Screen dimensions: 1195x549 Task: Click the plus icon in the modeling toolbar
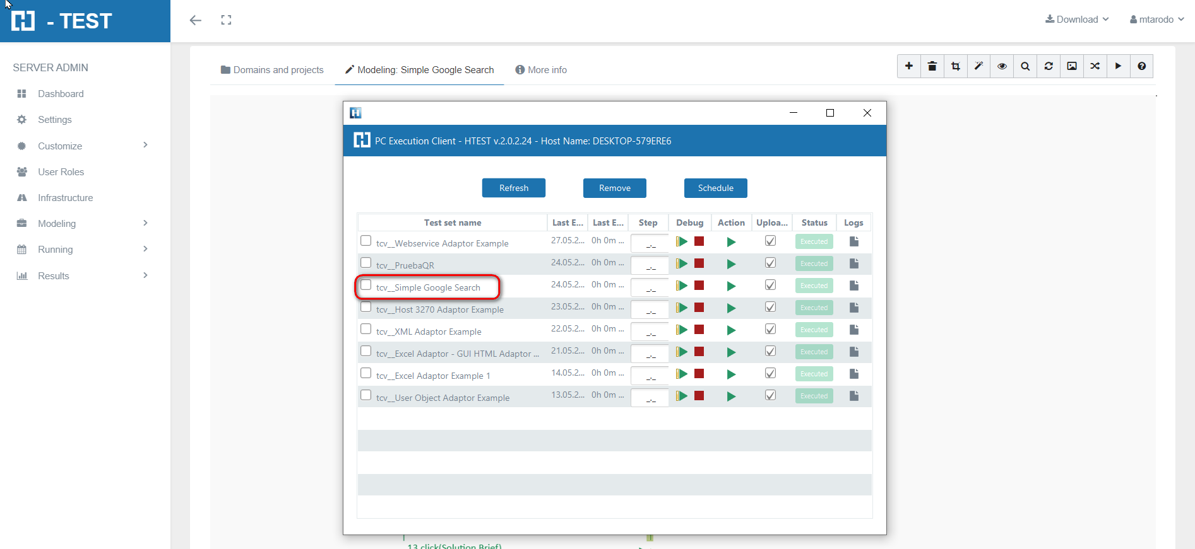(x=908, y=66)
